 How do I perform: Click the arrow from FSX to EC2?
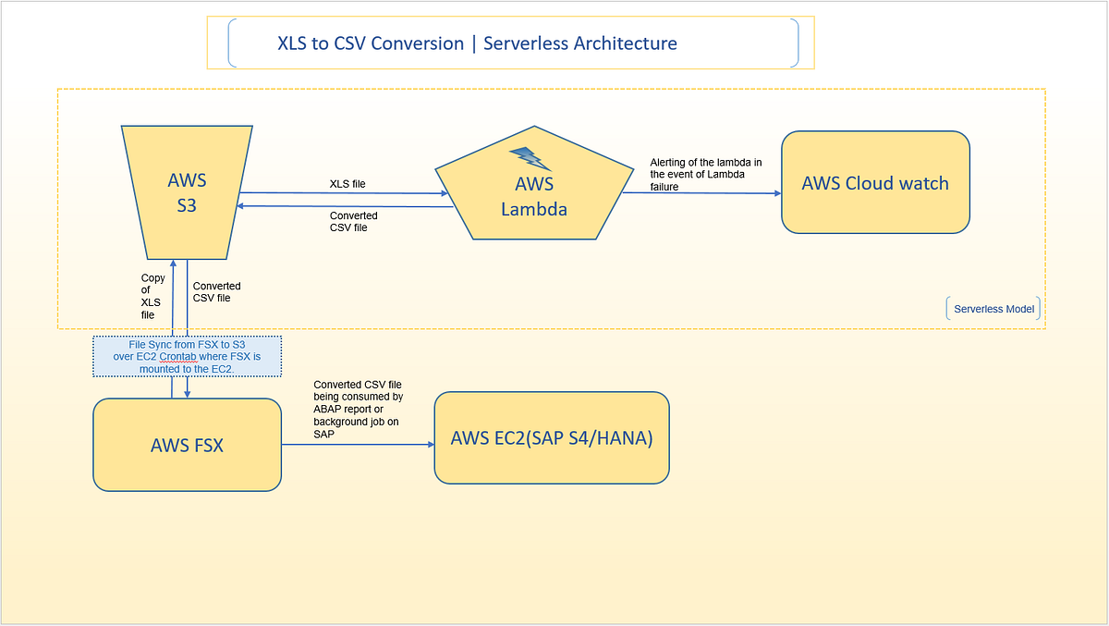356,444
